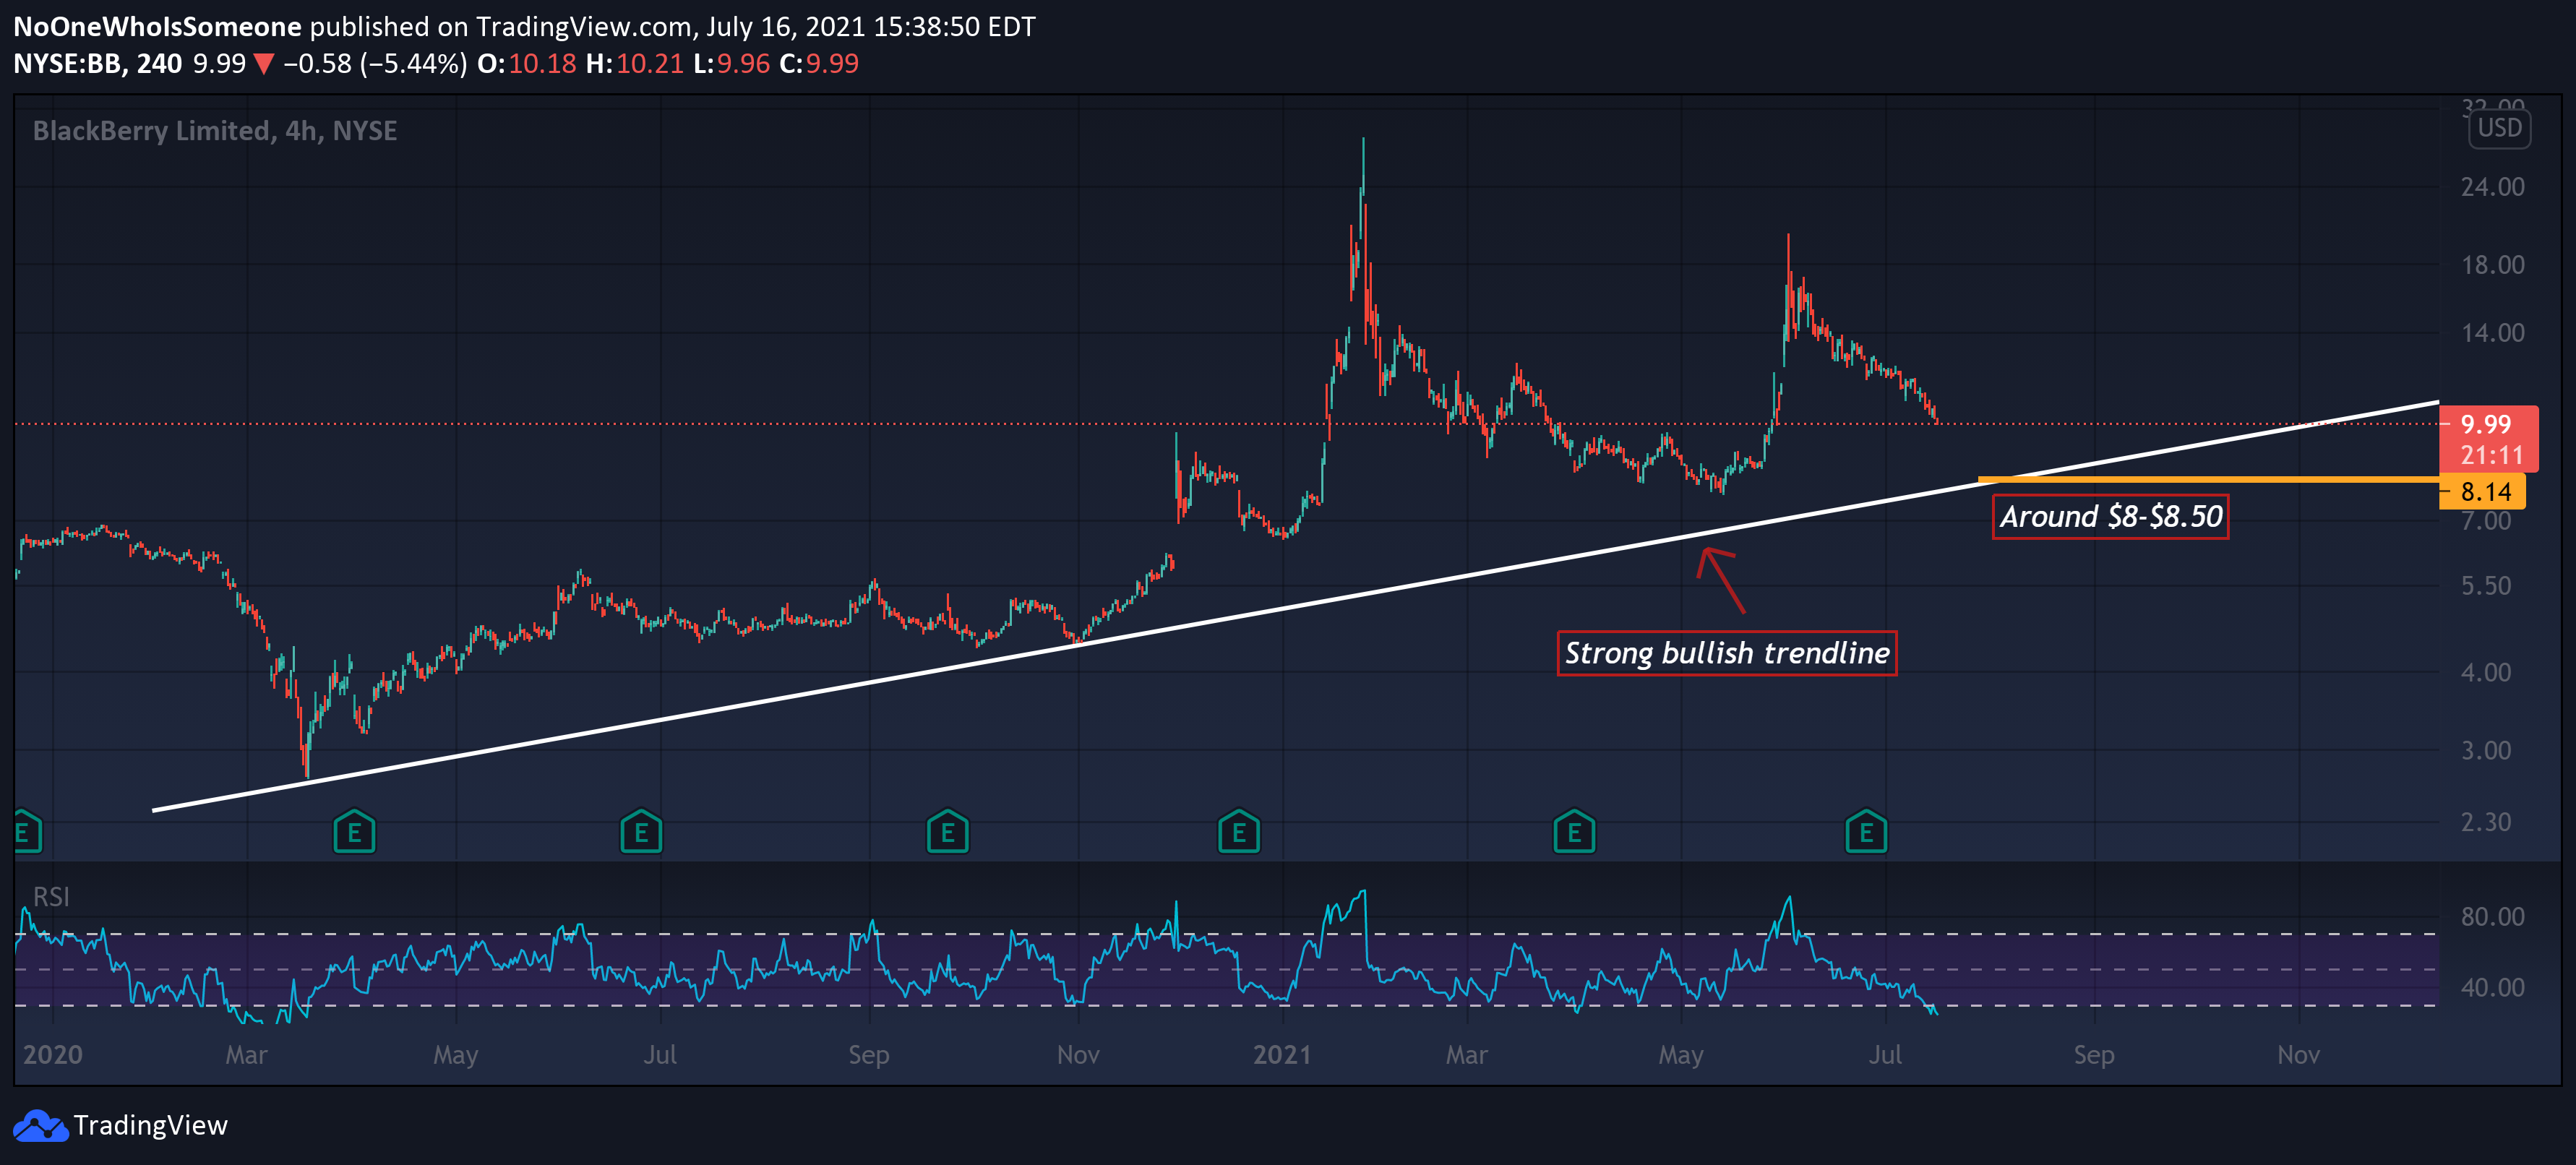Click the earnings marker near July 2020
Screen dimensions: 2576x1165
641,832
